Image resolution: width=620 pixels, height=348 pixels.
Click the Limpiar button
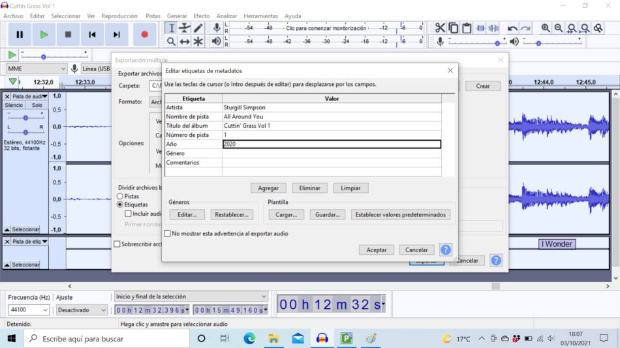(350, 188)
